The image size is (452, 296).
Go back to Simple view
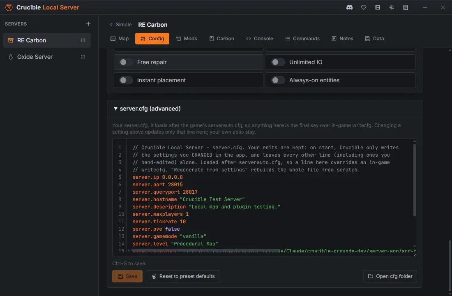[x=121, y=25]
